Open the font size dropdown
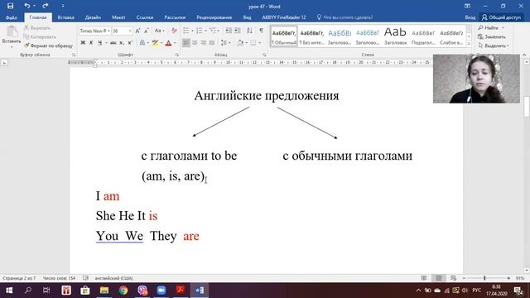530x298 pixels. (x=130, y=31)
